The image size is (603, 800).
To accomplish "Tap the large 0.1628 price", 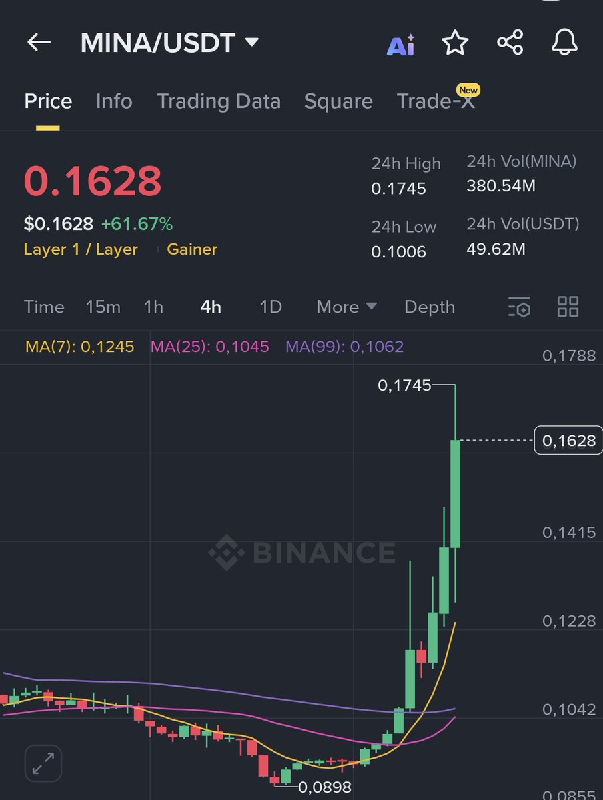I will [x=93, y=181].
